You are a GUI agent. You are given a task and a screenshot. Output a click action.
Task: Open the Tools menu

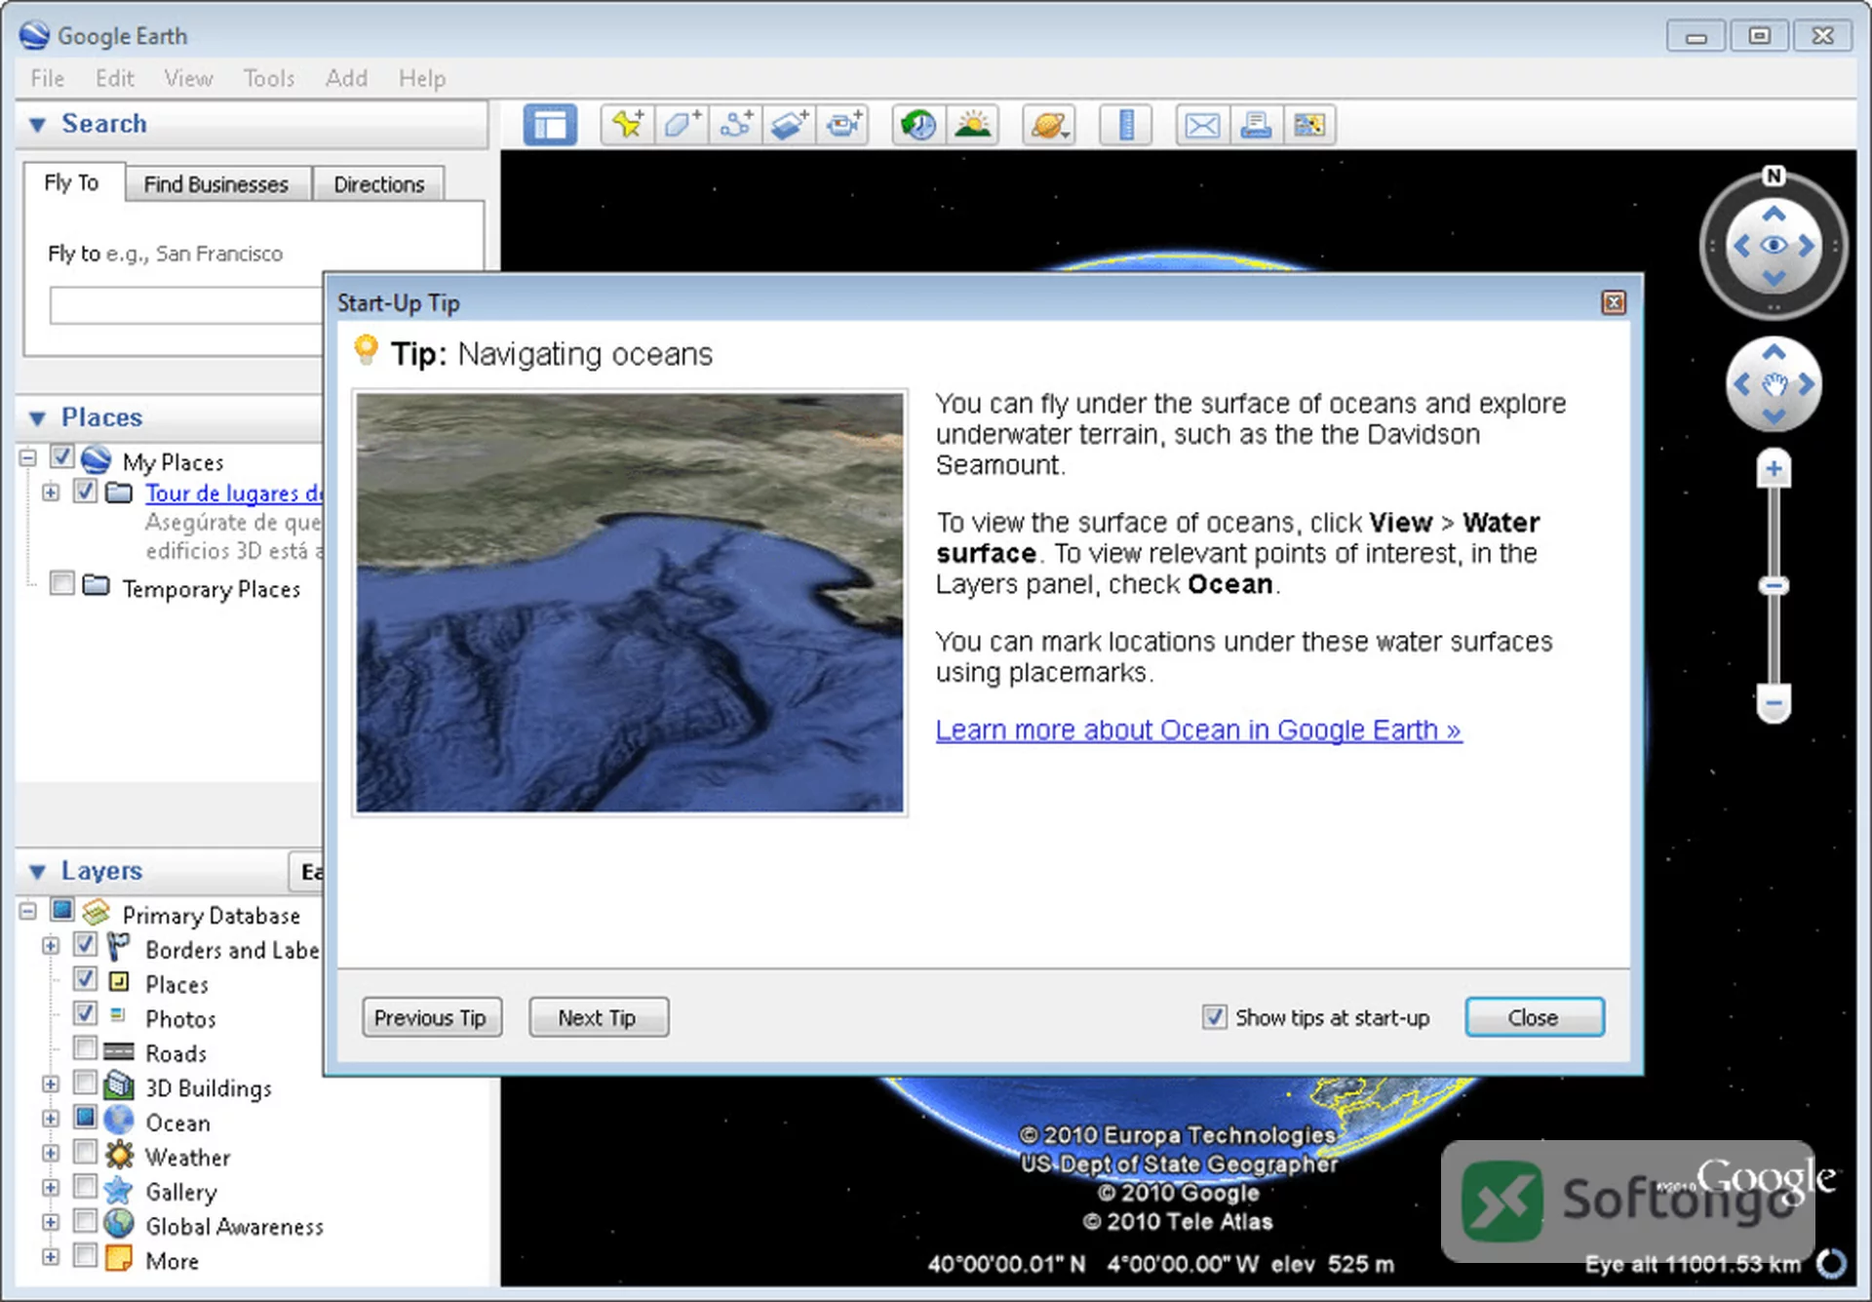(269, 78)
